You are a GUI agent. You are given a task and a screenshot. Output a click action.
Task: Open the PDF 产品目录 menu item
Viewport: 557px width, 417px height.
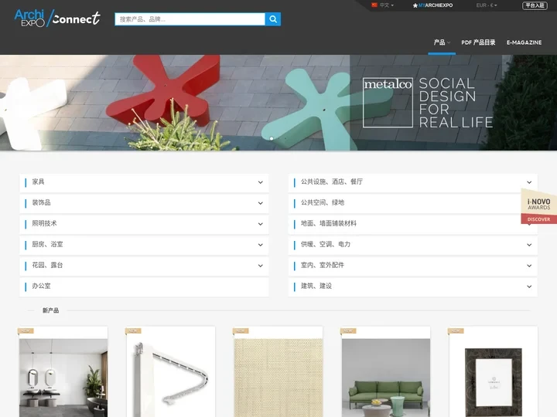[x=478, y=42]
